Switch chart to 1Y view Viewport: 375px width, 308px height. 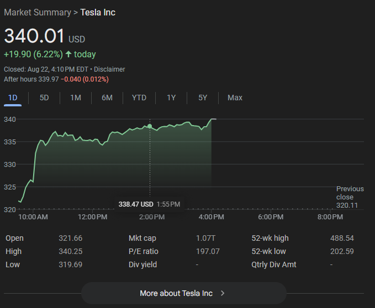point(171,98)
